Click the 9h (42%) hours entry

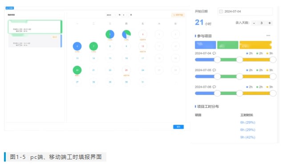pyautogui.click(x=248, y=137)
